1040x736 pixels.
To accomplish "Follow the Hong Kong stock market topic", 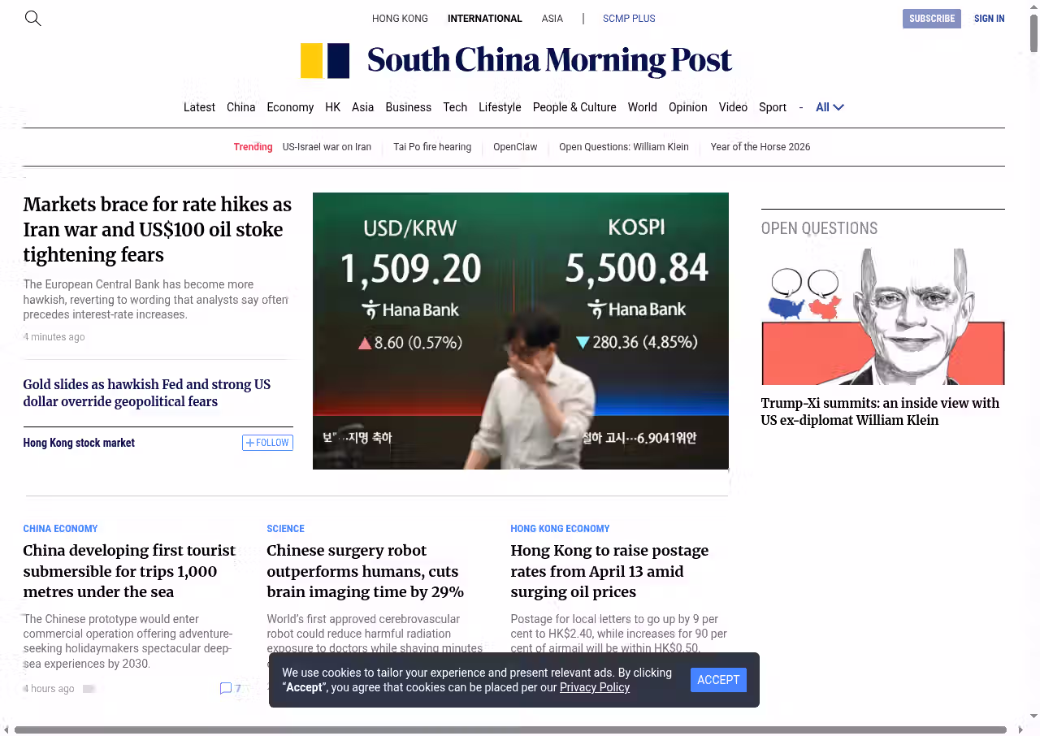I will pyautogui.click(x=267, y=443).
